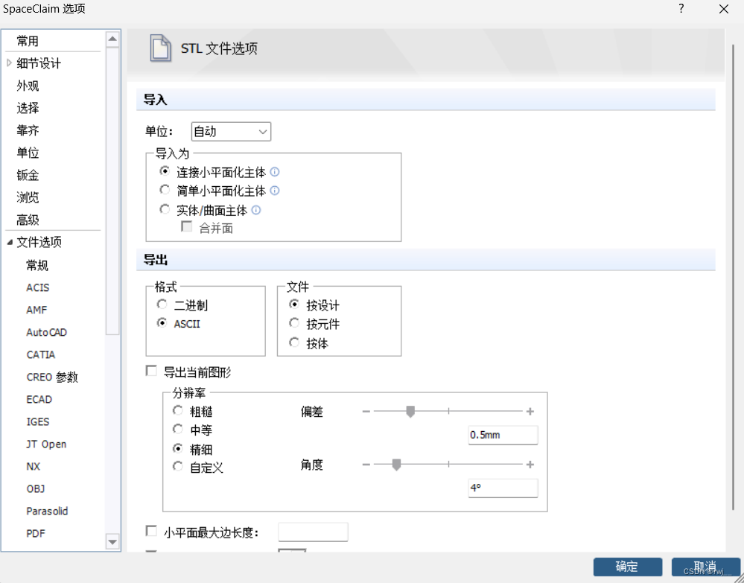Expand the 细节设计 tree node
Viewport: 744px width, 583px height.
click(9, 63)
